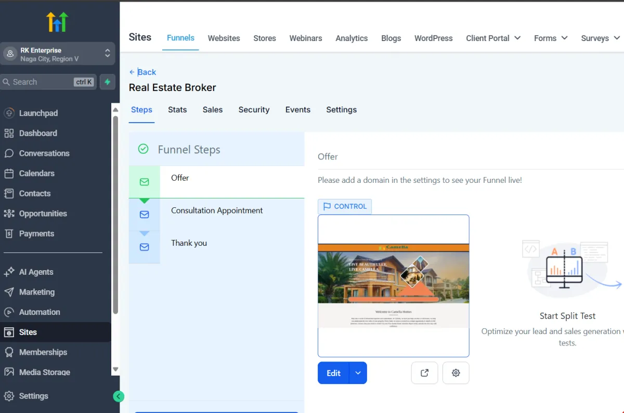
Task: Click the blue Edit button
Action: (x=334, y=373)
